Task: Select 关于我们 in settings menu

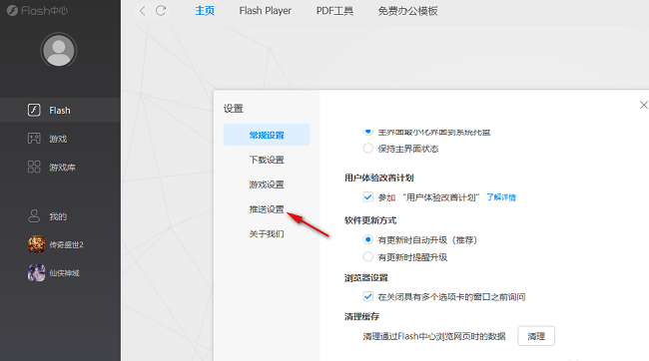Action: click(267, 234)
